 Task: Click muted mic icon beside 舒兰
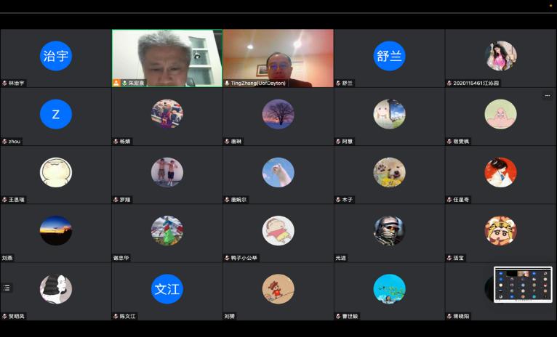click(x=338, y=84)
